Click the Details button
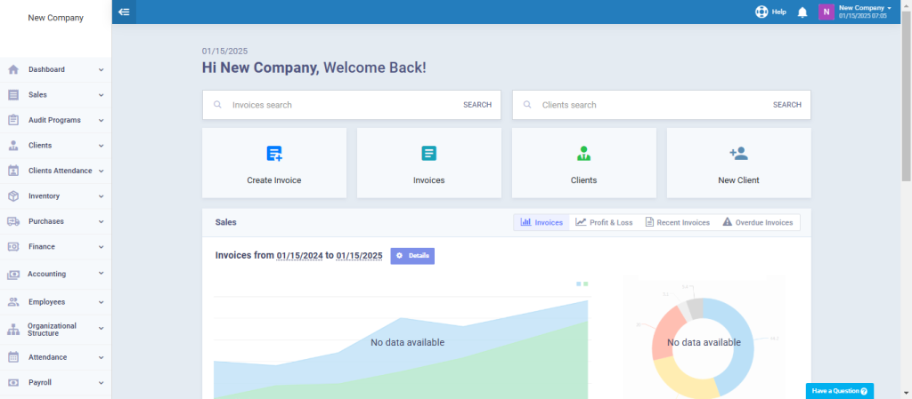 [x=412, y=256]
